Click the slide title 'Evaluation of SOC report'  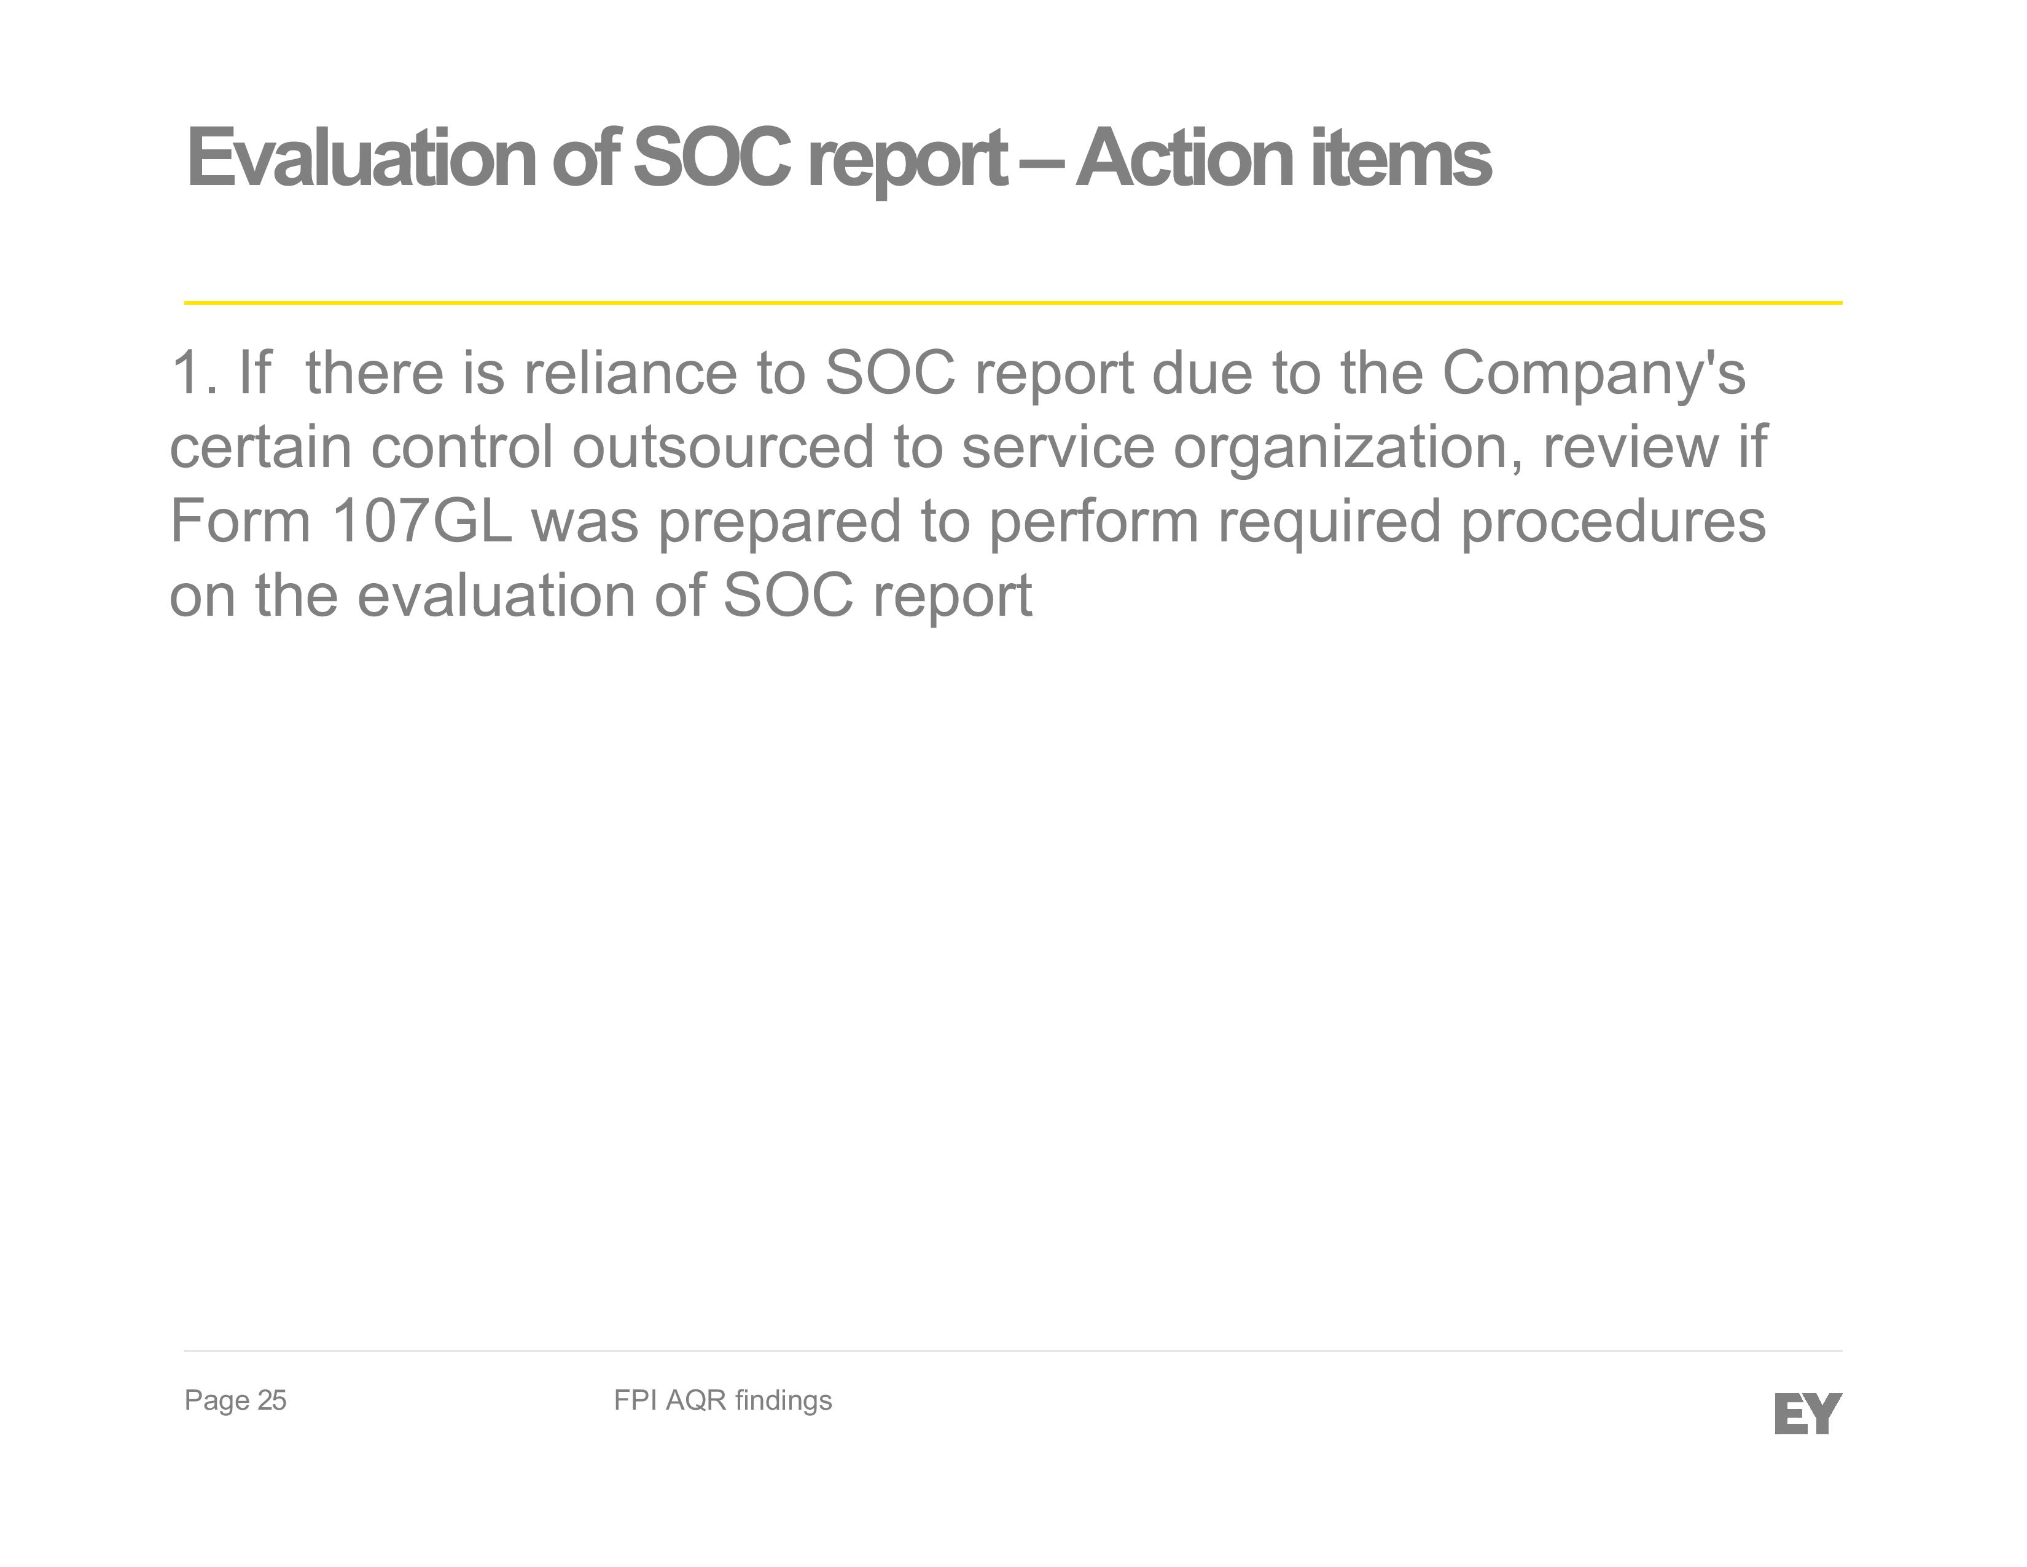(597, 159)
